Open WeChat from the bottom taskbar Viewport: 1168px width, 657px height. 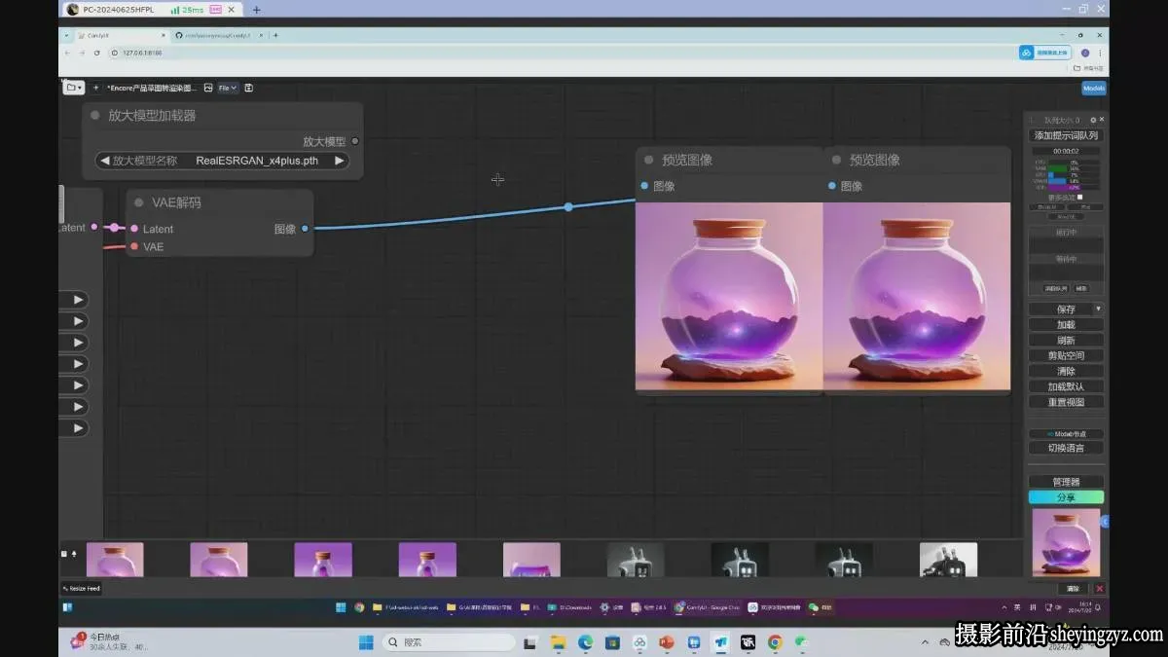coord(802,642)
